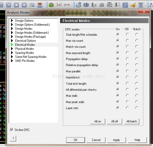The width and height of the screenshot is (153, 147).
Task: Open the question mark help button
Action: pyautogui.click(x=13, y=138)
